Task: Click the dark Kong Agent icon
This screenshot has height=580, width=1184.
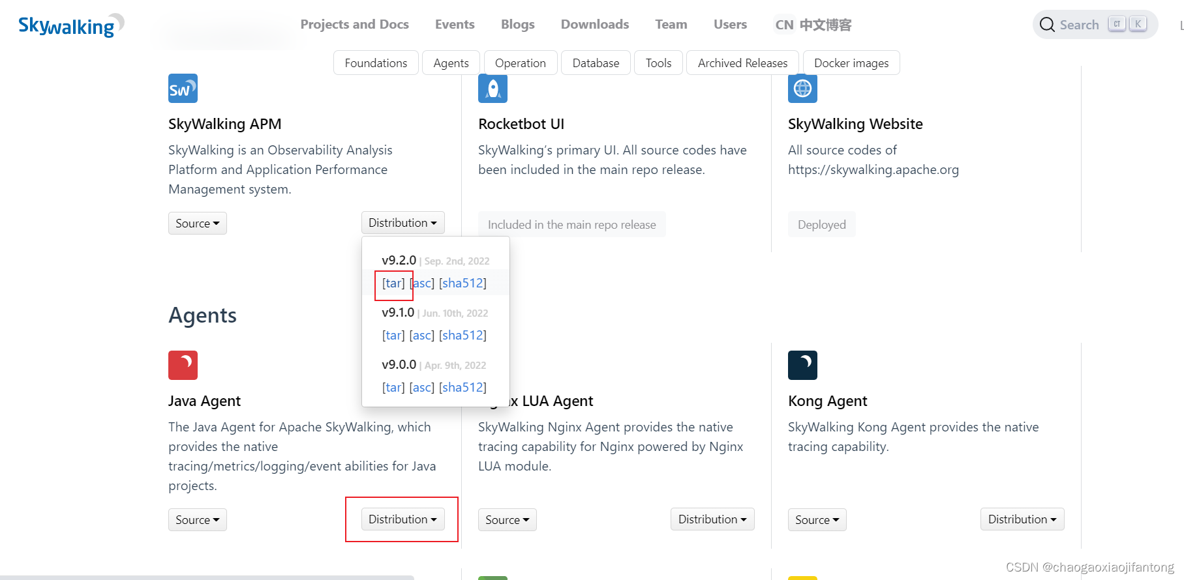Action: point(802,365)
